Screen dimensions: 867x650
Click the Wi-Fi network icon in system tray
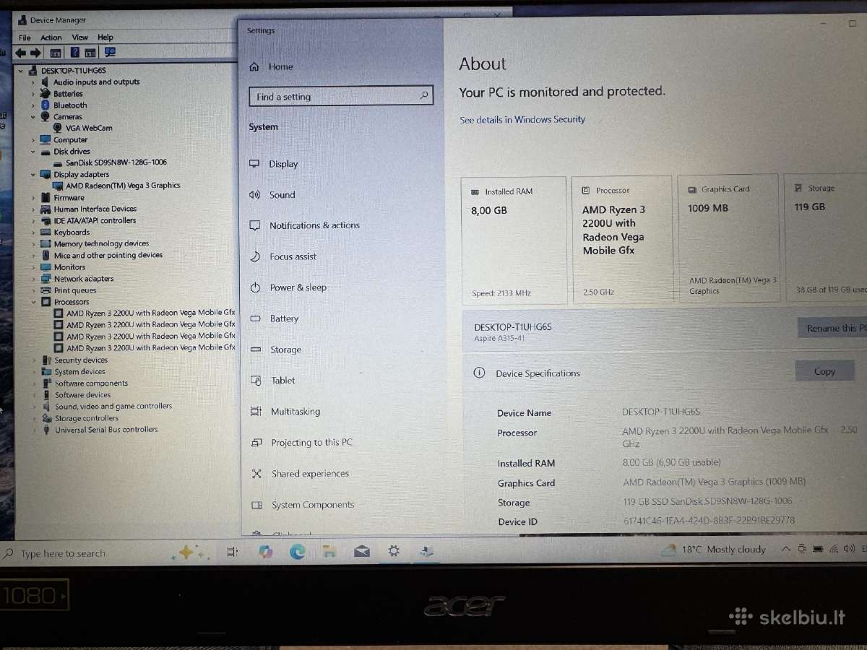pyautogui.click(x=835, y=548)
